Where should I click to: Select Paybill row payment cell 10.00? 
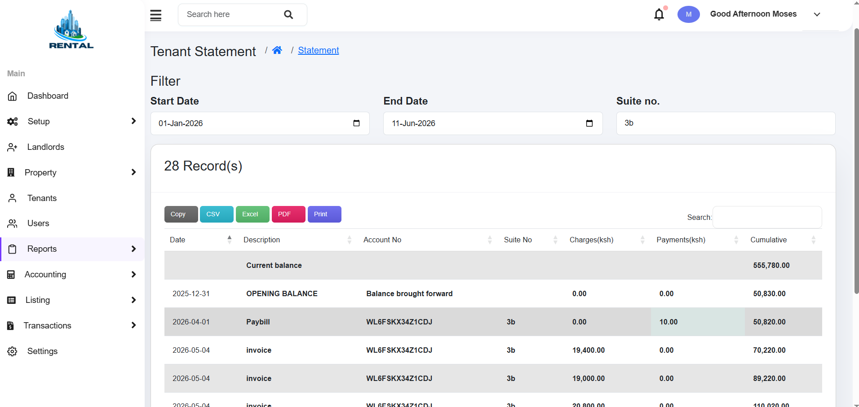(698, 322)
